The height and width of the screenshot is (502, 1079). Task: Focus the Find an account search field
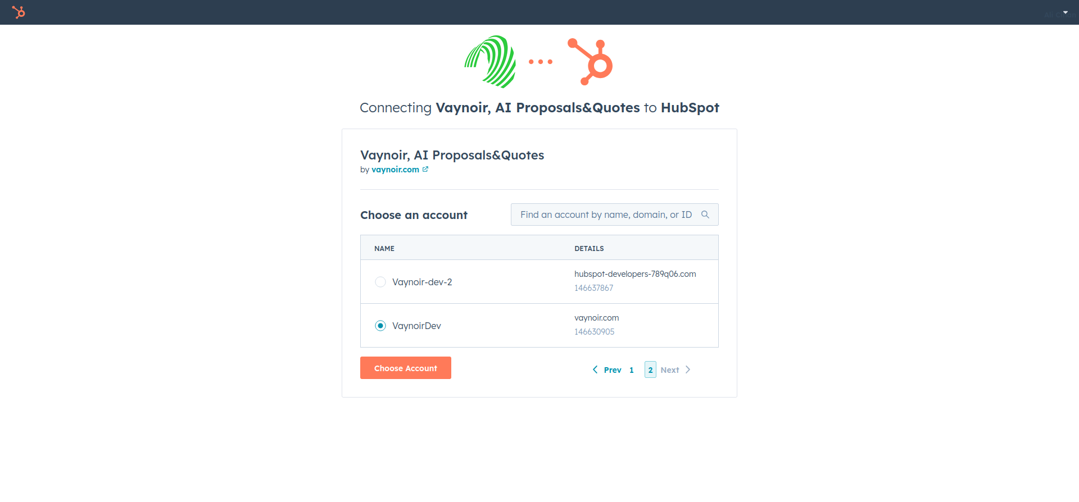coord(615,215)
